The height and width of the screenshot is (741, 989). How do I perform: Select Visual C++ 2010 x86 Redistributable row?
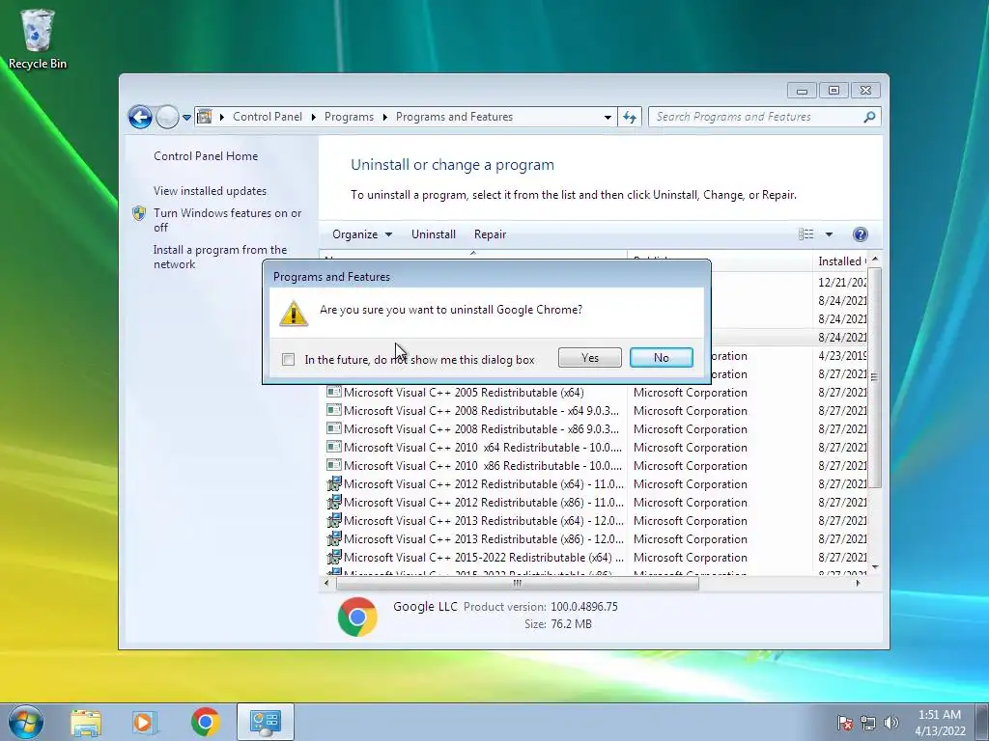596,466
